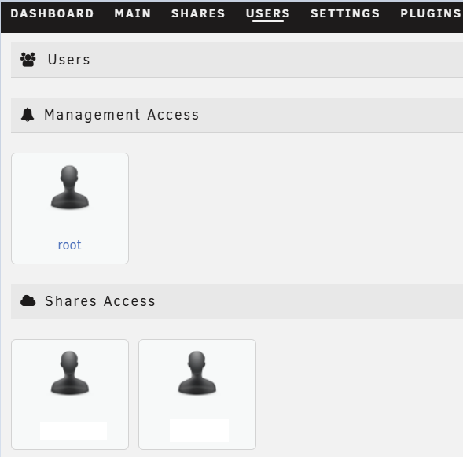463x457 pixels.
Task: Click the second Shares Access user avatar
Action: (x=197, y=373)
